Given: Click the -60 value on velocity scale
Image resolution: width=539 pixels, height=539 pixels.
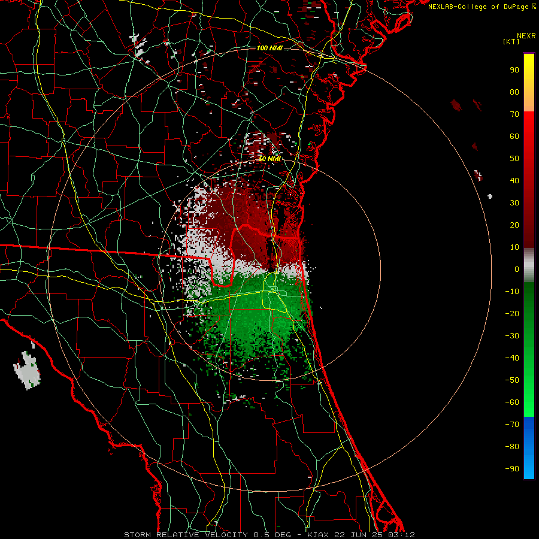Looking at the screenshot, I should [x=512, y=402].
